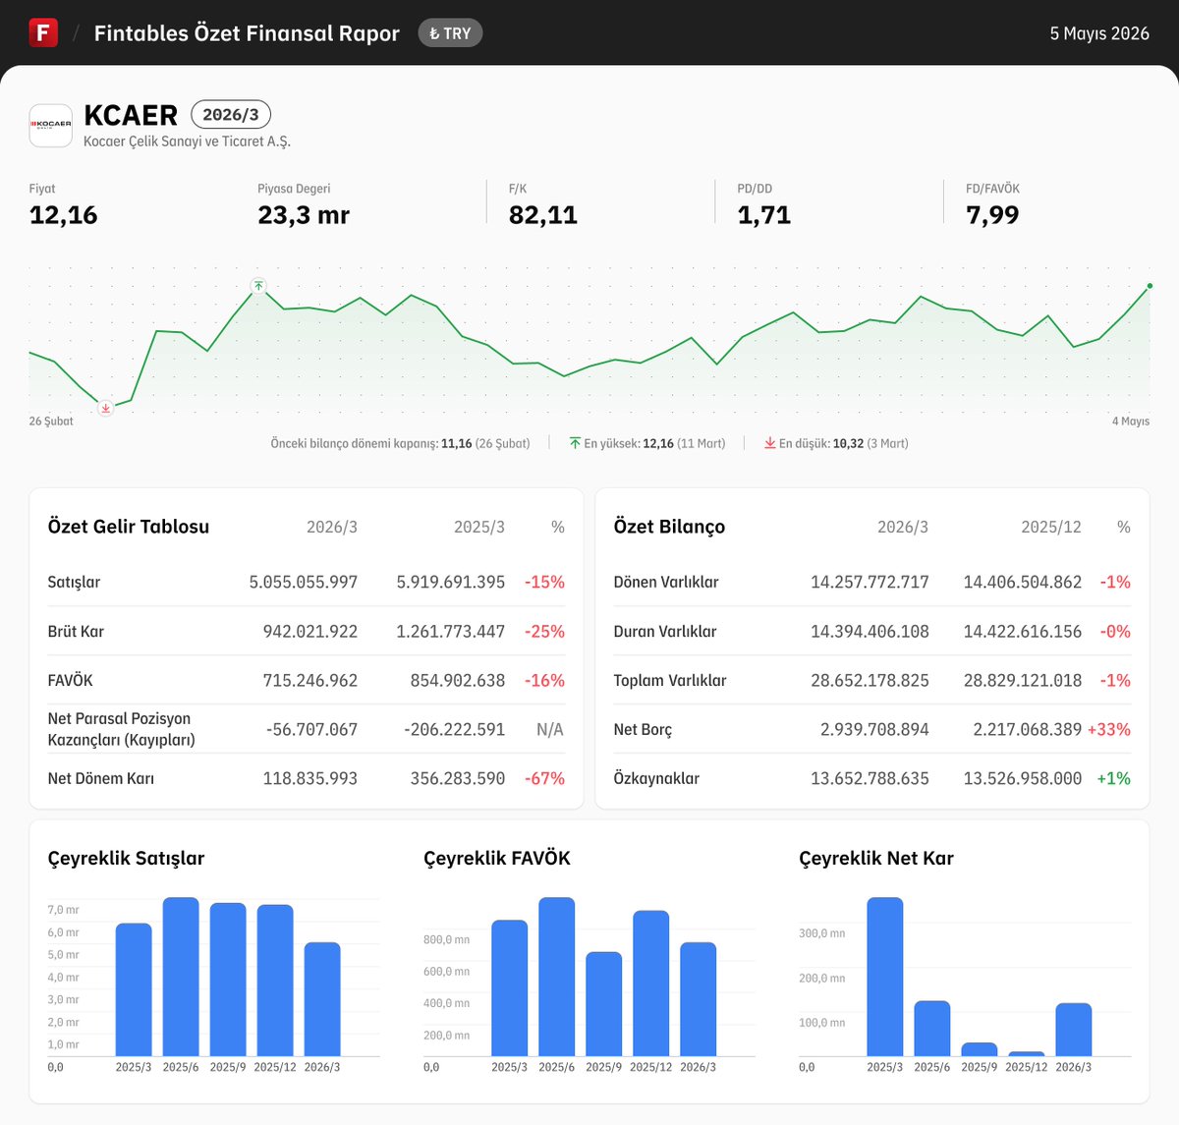Click the lowest-price down-arrow marker on chart
Image resolution: width=1179 pixels, height=1125 pixels.
click(106, 408)
